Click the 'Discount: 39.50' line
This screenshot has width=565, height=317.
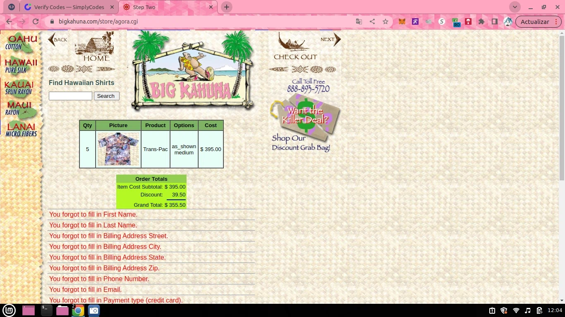point(163,195)
